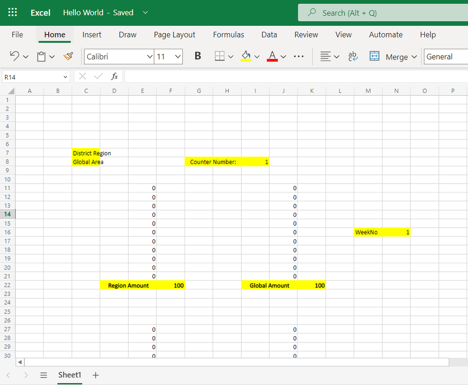The image size is (468, 385).
Task: Open the Review tab
Action: tap(306, 35)
